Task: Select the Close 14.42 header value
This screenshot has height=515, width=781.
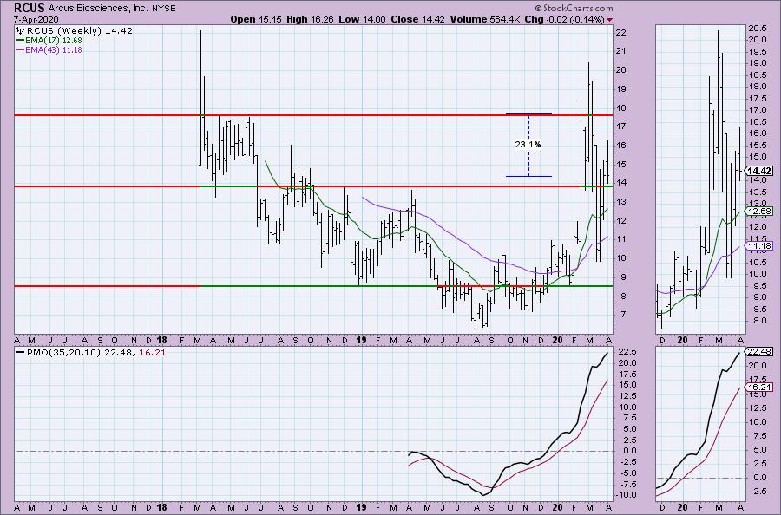Action: (x=418, y=19)
